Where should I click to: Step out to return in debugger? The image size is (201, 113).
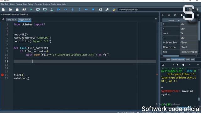(x=79, y=9)
